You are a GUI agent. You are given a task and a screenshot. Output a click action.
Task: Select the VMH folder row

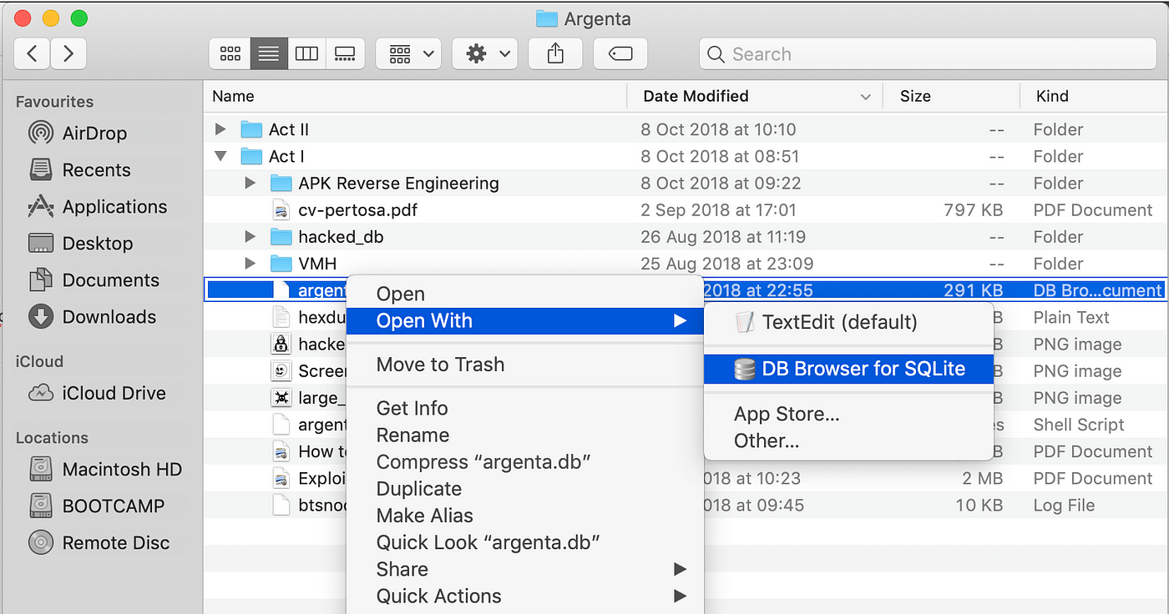tap(685, 264)
